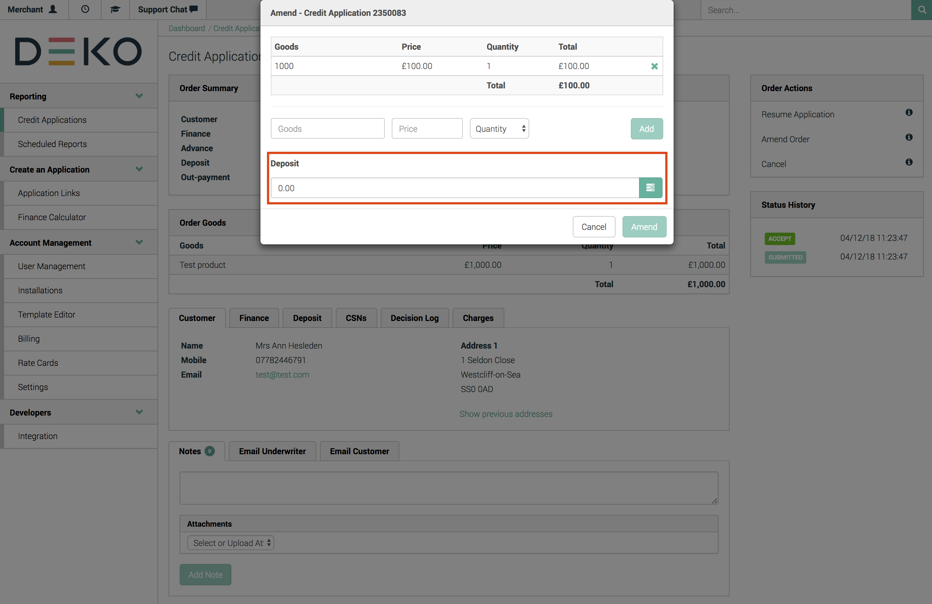This screenshot has width=932, height=604.
Task: Open the graduation cap training icon
Action: point(115,9)
